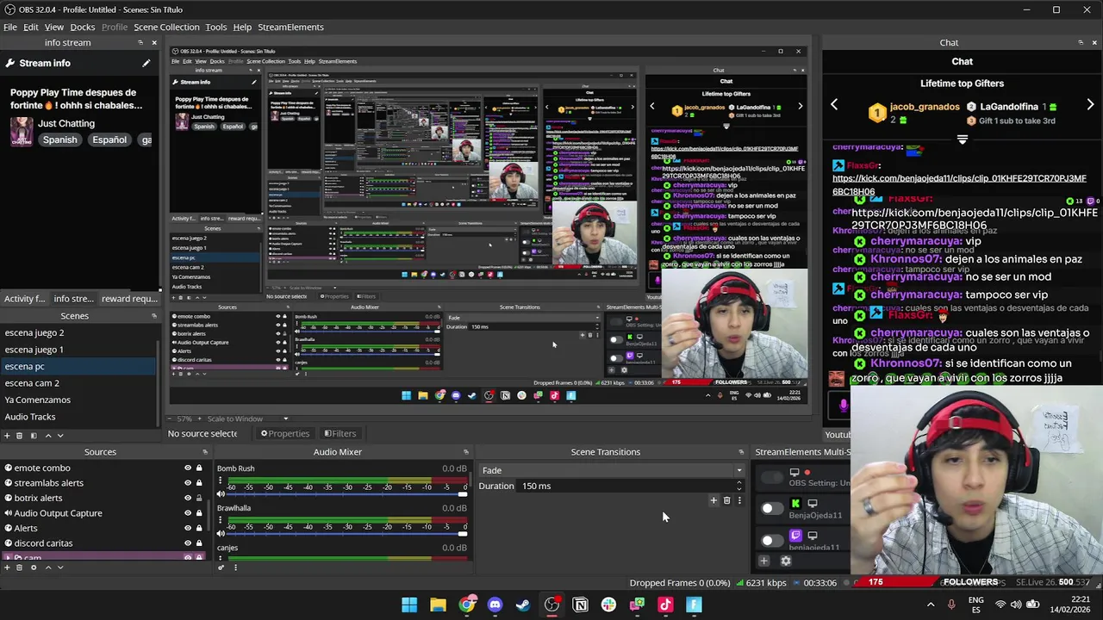Hide the botrix alerts source
This screenshot has height=620, width=1103.
coord(187,498)
